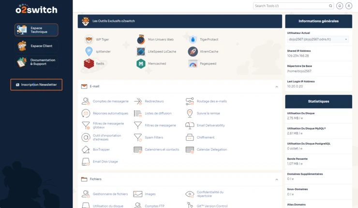This screenshot has width=358, height=208.
Task: Click the Email Deliverability mailbox icon
Action: click(190, 125)
